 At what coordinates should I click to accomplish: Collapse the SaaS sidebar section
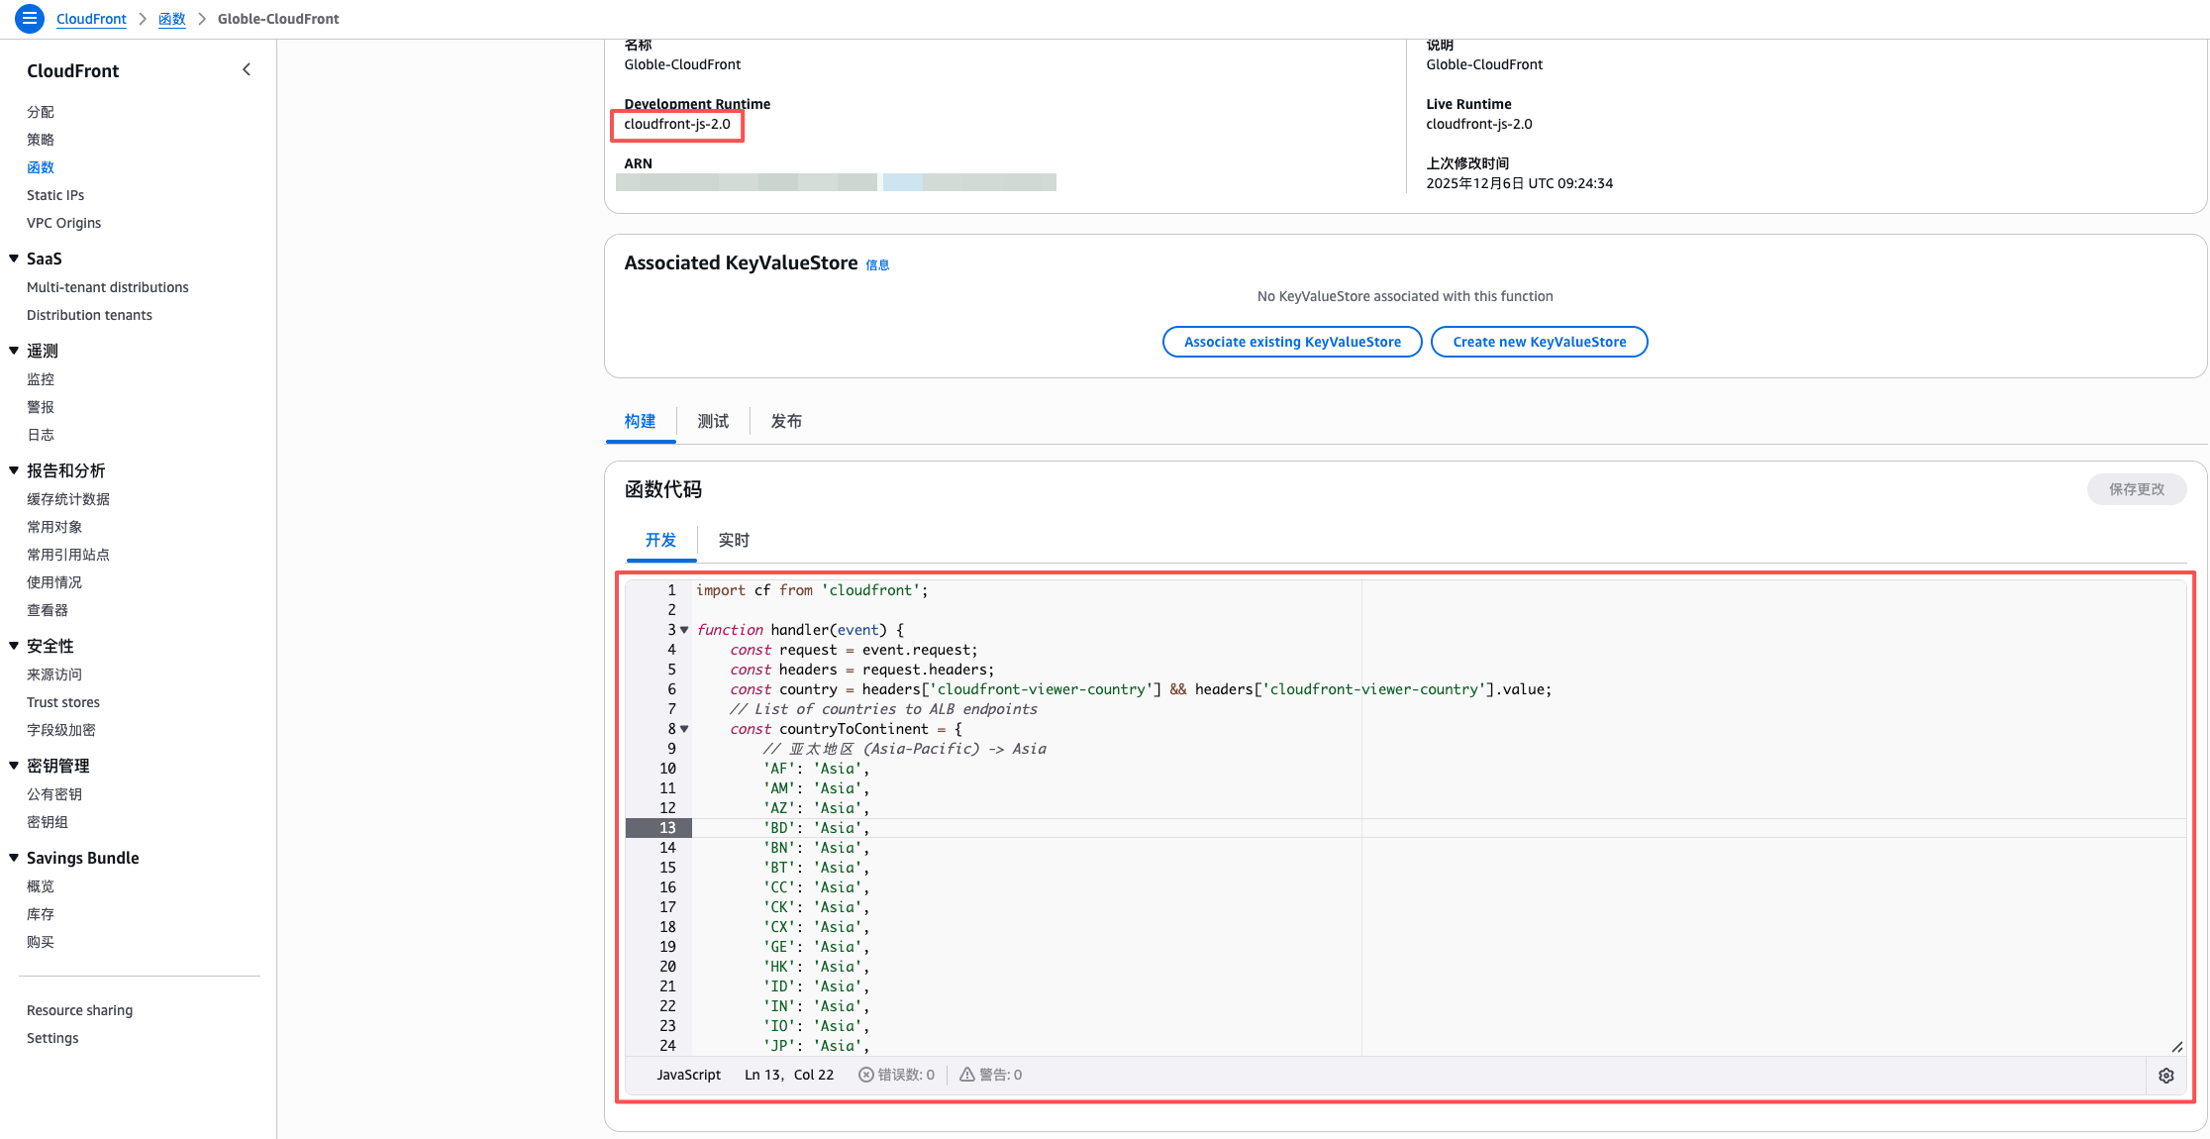click(14, 259)
